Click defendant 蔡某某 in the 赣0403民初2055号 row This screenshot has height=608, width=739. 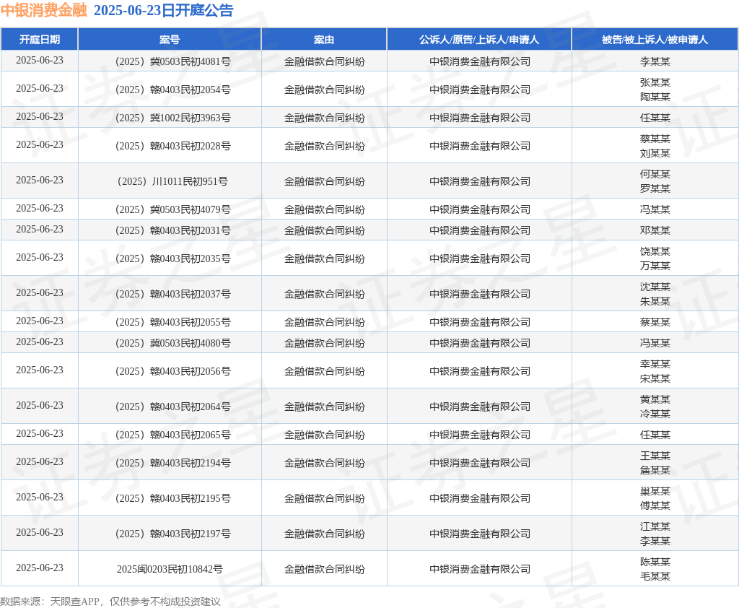point(655,322)
